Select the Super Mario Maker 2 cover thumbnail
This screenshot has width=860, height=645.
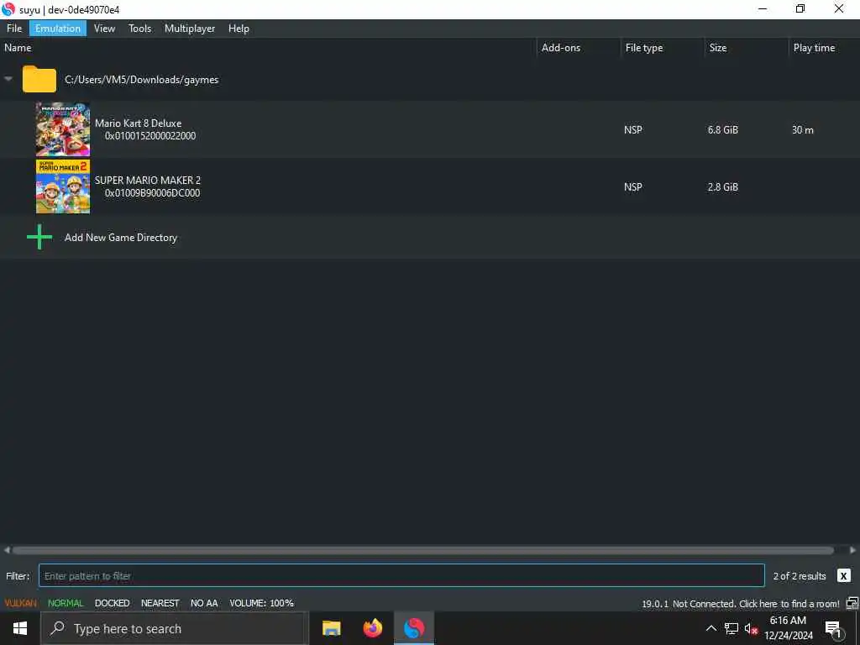62,186
